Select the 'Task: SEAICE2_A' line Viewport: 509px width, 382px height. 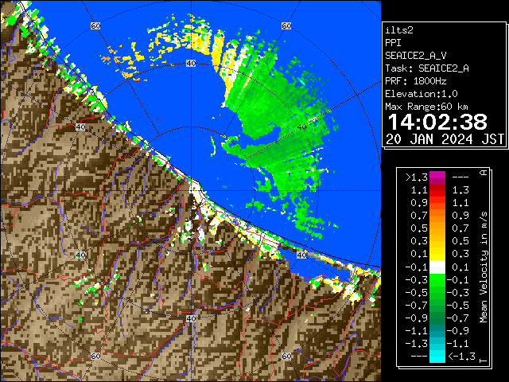coord(426,68)
